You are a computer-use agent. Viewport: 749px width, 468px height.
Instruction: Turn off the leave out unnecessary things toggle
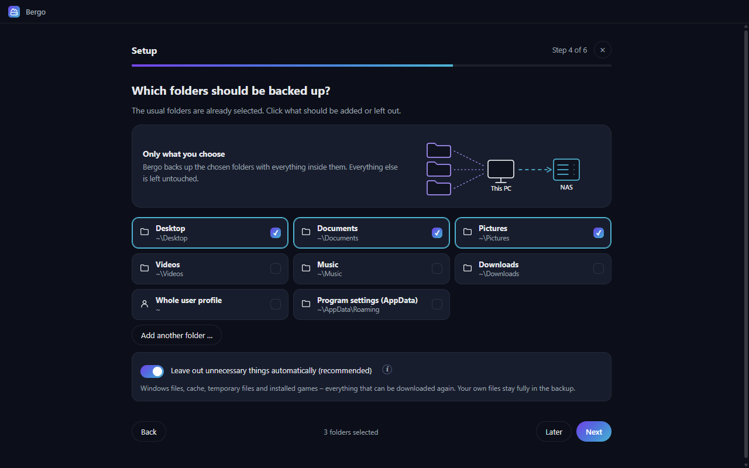pyautogui.click(x=152, y=371)
